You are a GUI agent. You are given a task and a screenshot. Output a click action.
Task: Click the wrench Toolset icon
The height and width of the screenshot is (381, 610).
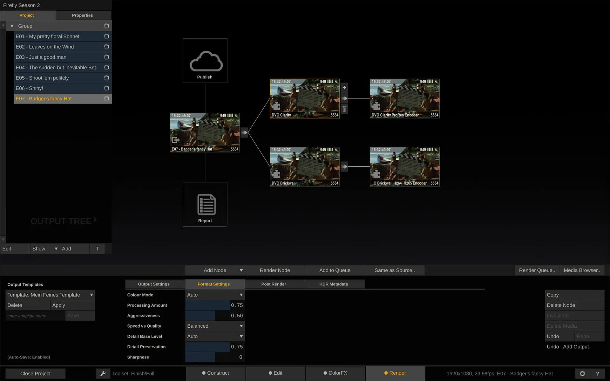point(103,373)
